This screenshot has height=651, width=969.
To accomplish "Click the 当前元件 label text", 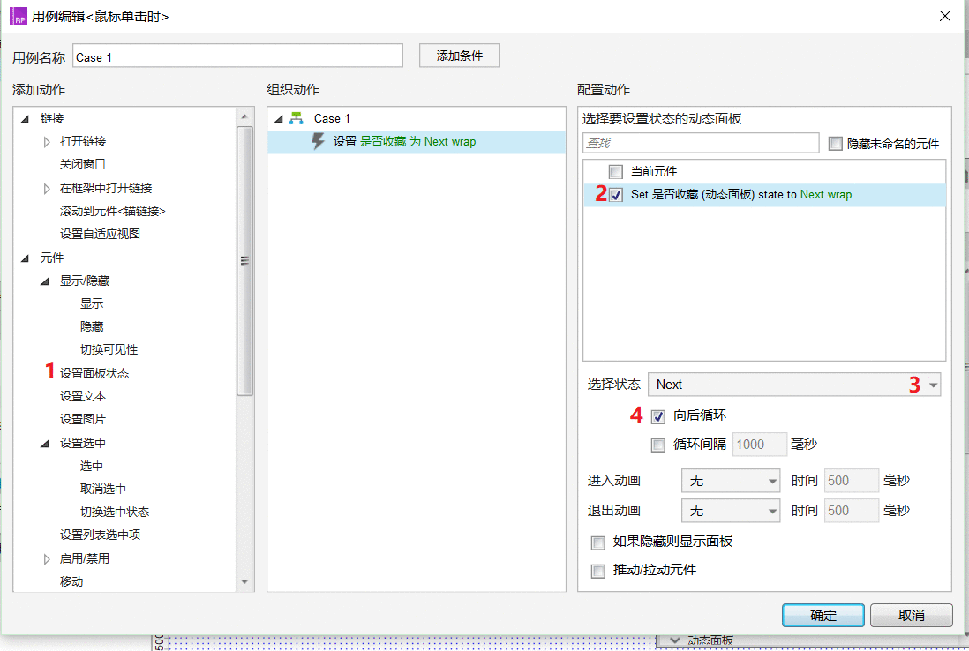I will [x=654, y=172].
